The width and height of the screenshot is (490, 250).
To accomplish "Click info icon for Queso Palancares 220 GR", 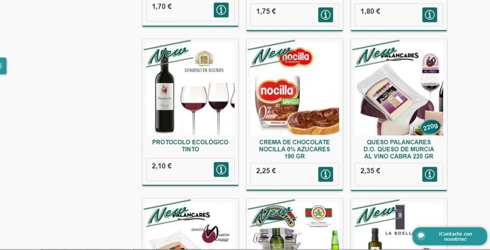I will (x=430, y=174).
